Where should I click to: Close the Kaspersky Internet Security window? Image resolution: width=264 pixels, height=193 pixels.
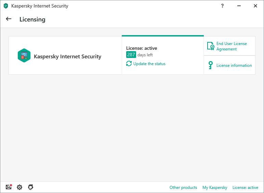(x=255, y=6)
